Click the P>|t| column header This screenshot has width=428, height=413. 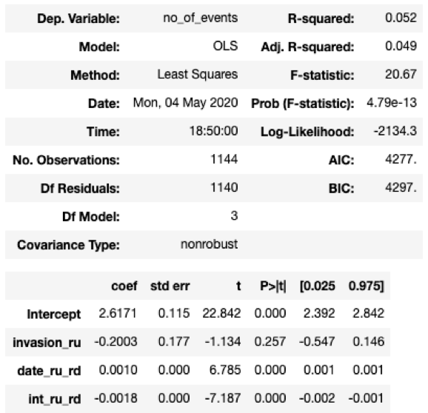[x=273, y=286]
